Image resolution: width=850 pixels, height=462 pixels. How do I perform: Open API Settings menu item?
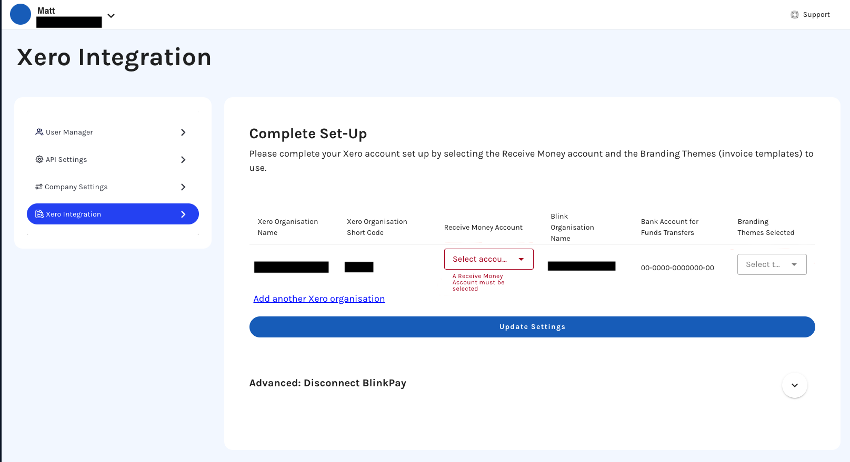(x=113, y=159)
